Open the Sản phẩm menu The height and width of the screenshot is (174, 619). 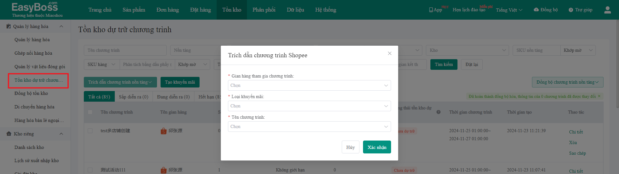134,10
